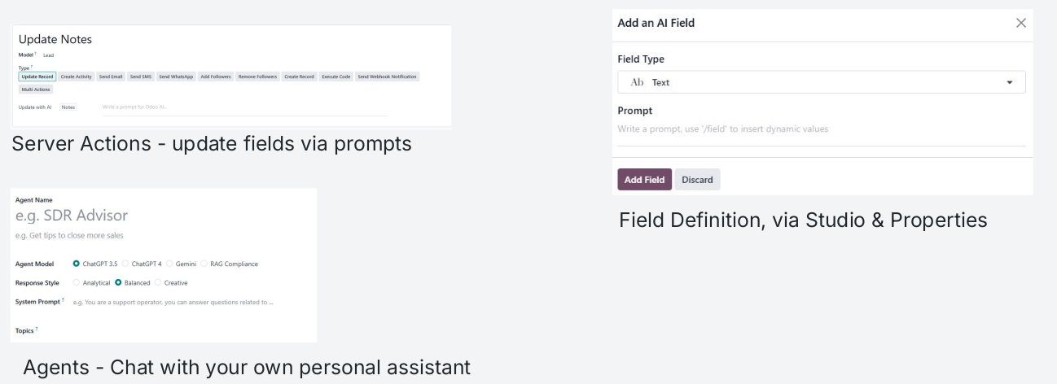Select the Send WhatsApp action type
Screen dimensions: 1057x384
click(x=176, y=76)
